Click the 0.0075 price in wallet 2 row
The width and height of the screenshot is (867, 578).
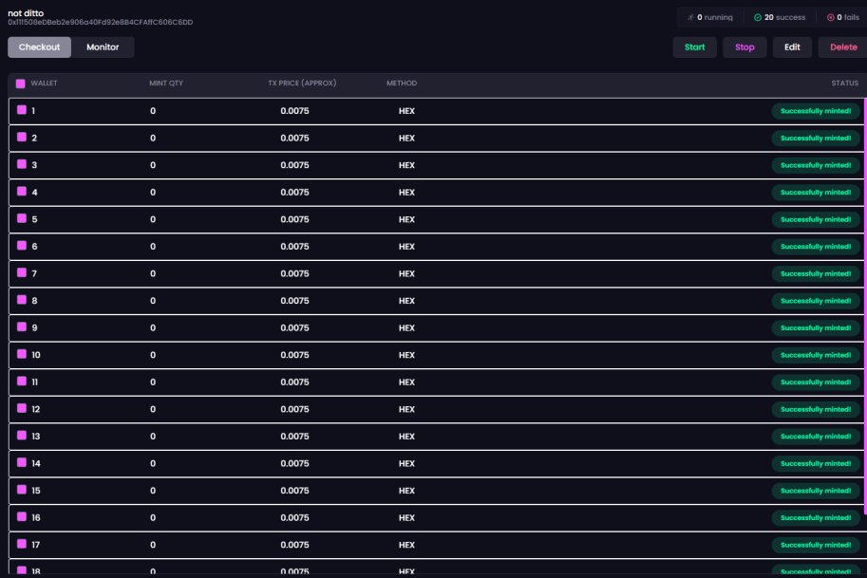(x=294, y=139)
